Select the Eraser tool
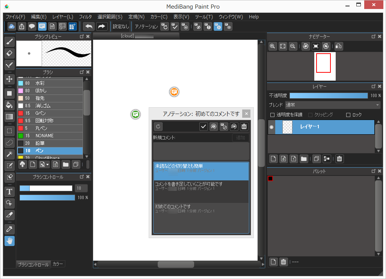Screen dimensions: 386x279 pyautogui.click(x=9, y=53)
